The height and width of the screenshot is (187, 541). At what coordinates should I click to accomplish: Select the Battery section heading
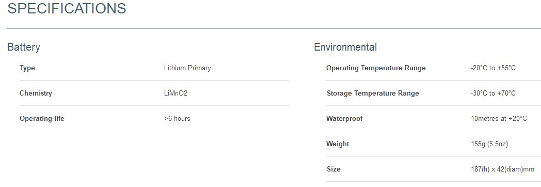coord(24,47)
